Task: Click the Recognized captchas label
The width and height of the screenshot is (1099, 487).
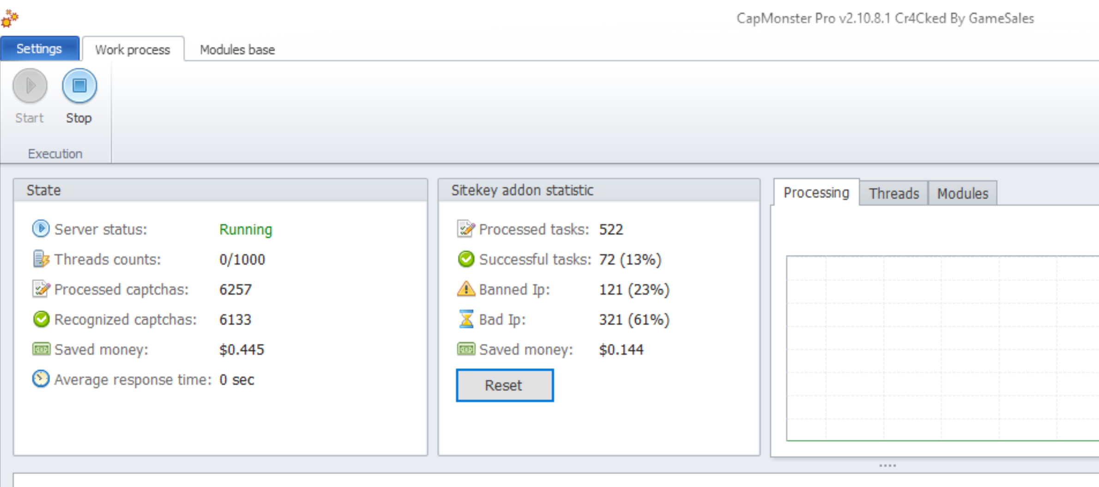Action: [126, 320]
